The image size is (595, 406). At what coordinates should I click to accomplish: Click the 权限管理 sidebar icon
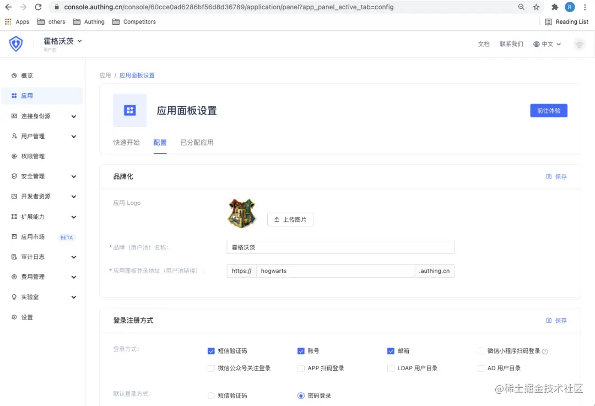coord(14,156)
